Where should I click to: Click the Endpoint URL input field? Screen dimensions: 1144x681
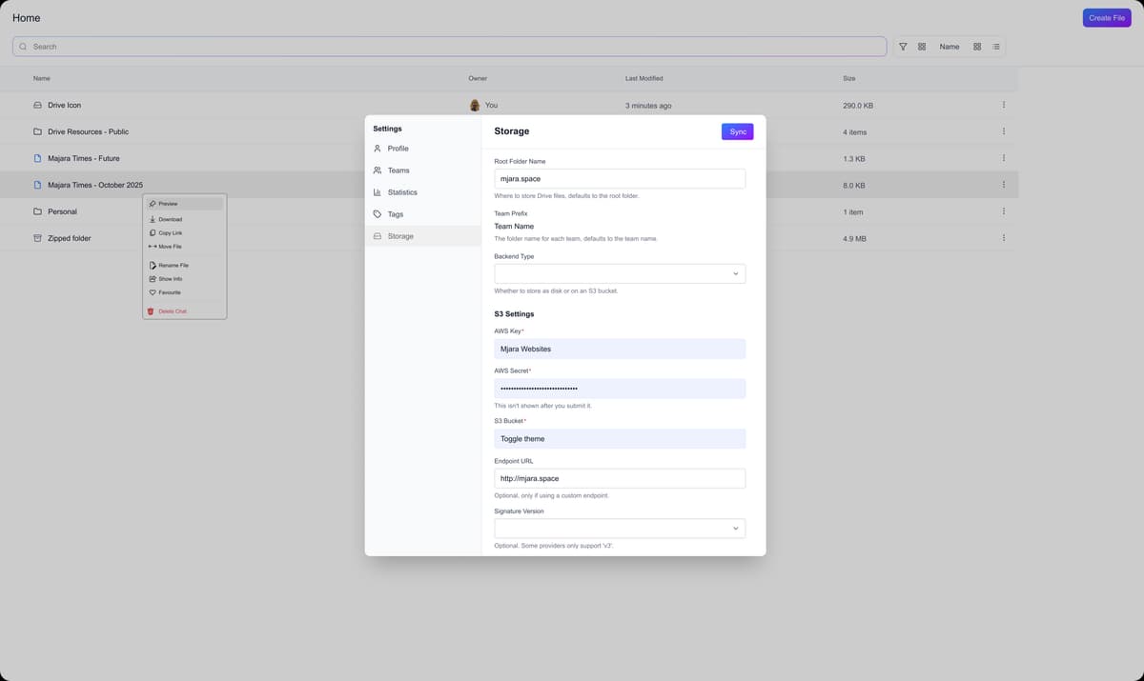point(620,478)
